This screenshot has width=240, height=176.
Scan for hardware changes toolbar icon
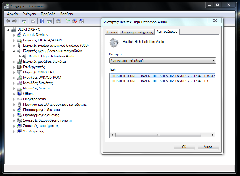[x=58, y=21]
